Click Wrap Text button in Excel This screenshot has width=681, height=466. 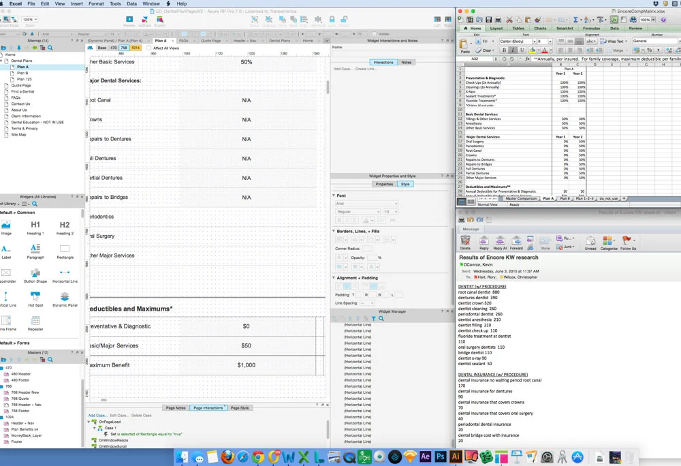(614, 42)
